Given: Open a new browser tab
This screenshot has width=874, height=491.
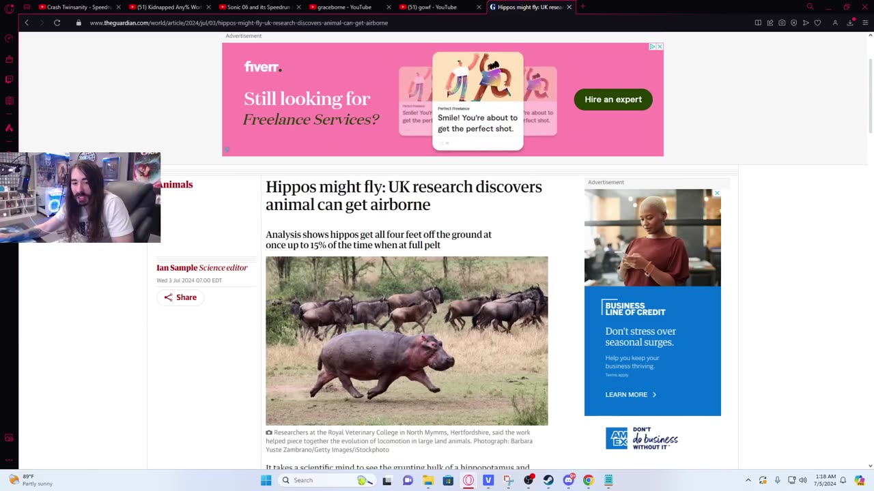Looking at the screenshot, I should point(582,7).
